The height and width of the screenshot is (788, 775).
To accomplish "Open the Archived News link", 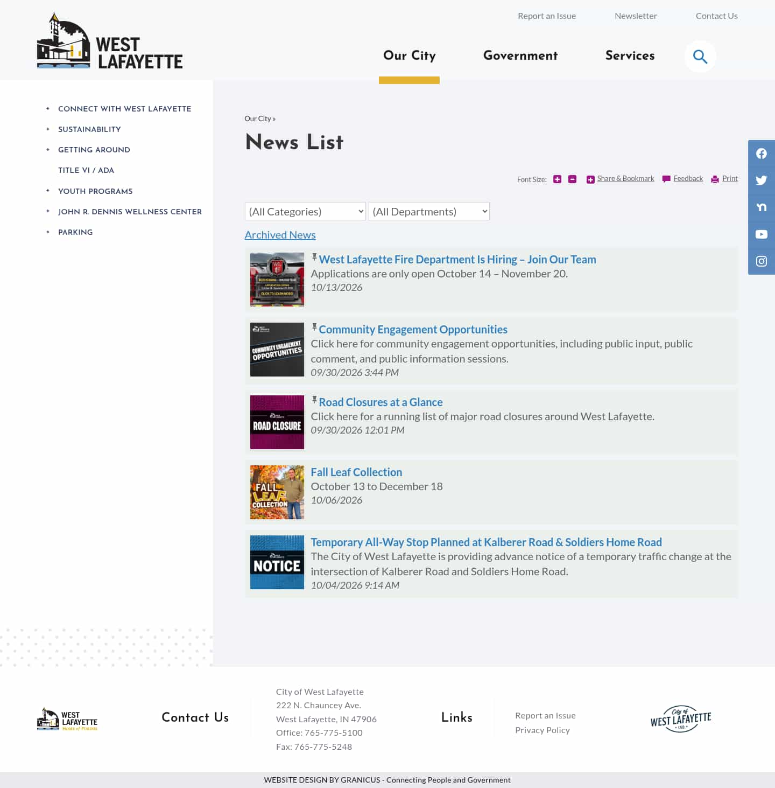I will pos(280,235).
